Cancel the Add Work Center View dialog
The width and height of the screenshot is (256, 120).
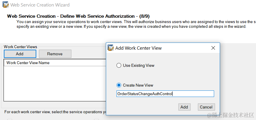pyautogui.click(x=206, y=107)
